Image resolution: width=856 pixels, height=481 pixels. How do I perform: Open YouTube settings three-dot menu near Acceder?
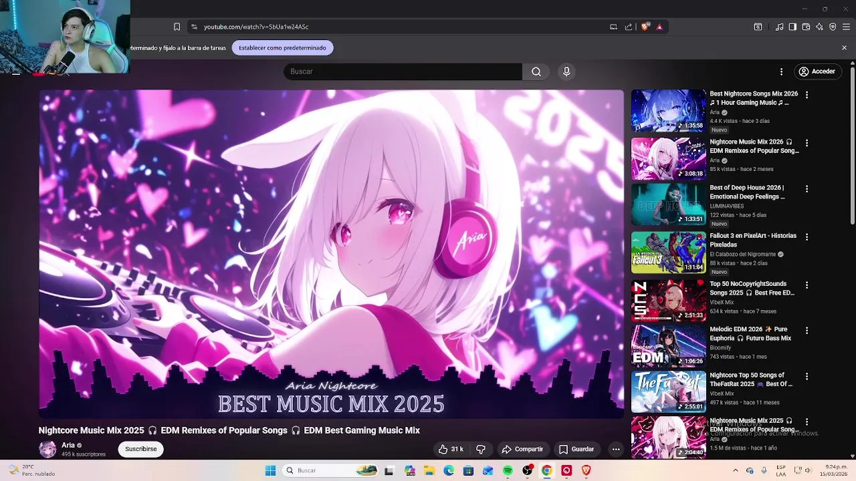pyautogui.click(x=781, y=71)
